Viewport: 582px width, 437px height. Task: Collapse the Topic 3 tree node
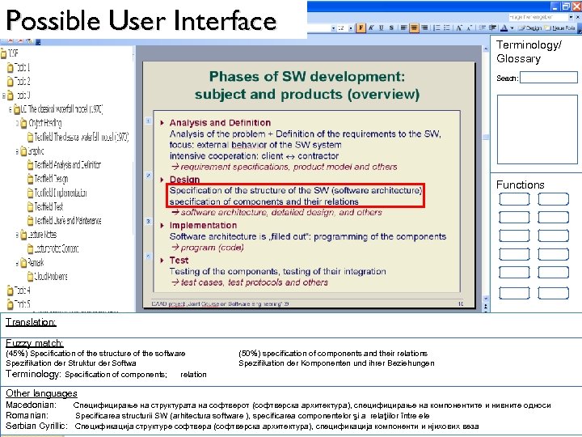pos(4,95)
